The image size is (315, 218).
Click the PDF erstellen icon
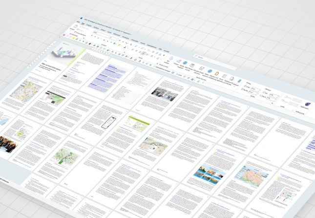click(x=171, y=58)
